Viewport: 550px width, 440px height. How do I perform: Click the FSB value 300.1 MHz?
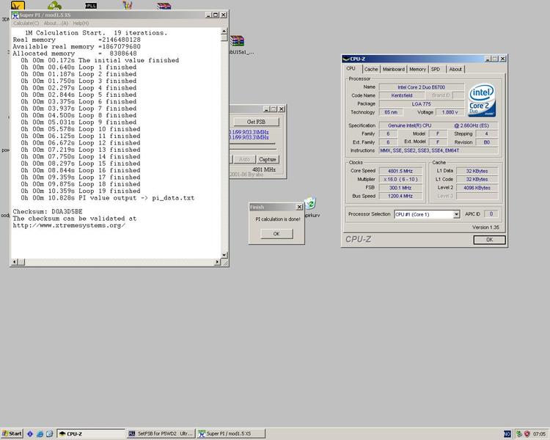click(x=400, y=188)
